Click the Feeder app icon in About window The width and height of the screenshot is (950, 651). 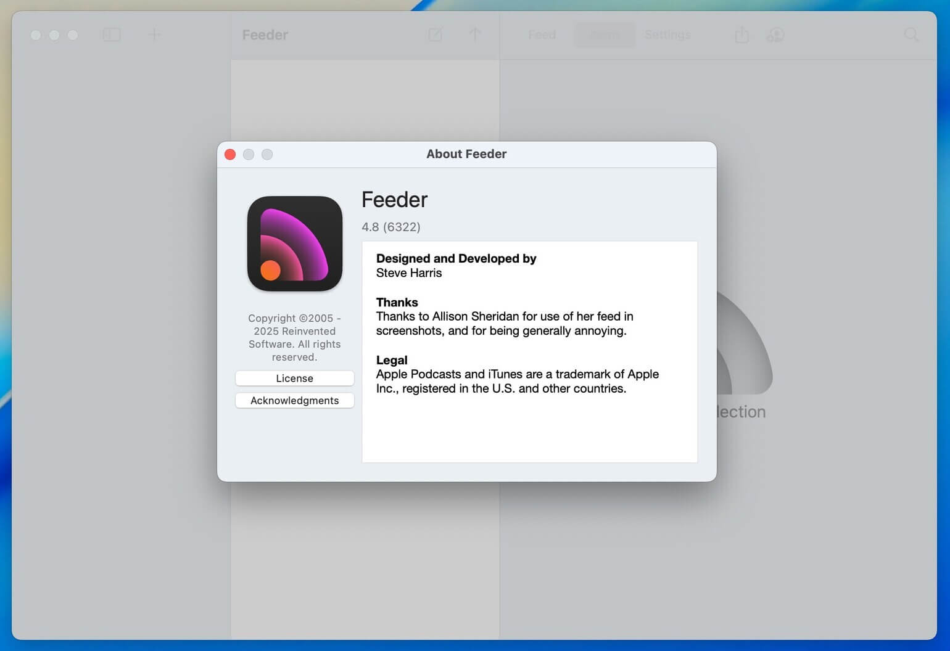click(x=295, y=244)
